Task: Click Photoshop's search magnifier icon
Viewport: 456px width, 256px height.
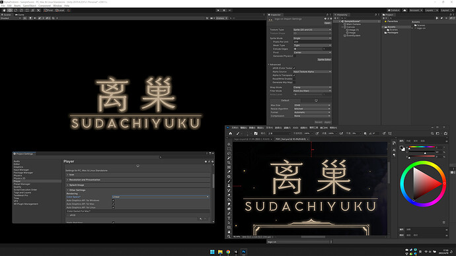Action: 432,133
